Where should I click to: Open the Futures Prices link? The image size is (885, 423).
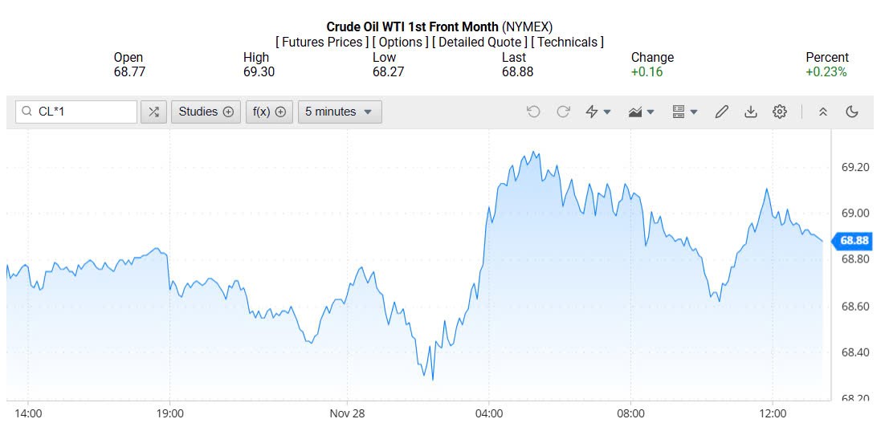point(321,42)
